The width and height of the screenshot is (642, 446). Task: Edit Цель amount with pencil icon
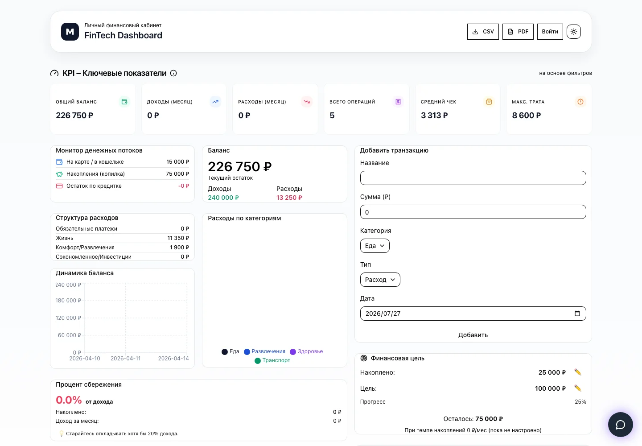coord(578,388)
